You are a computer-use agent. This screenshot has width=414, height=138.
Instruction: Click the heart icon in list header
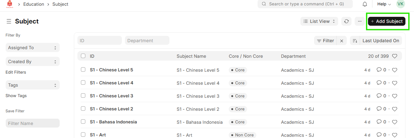tap(395, 56)
